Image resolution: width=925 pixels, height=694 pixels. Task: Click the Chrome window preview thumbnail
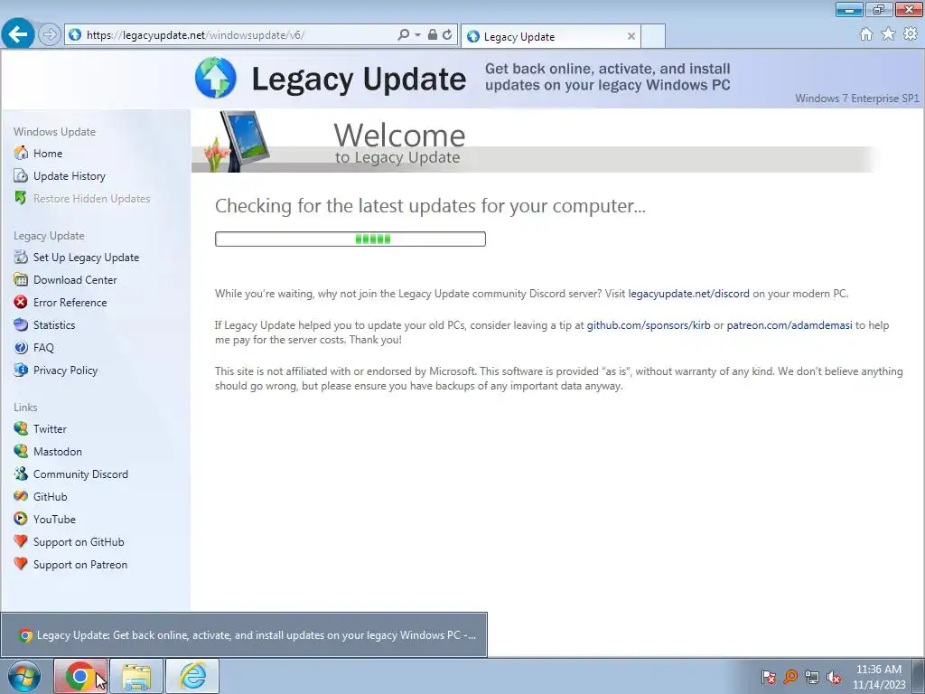click(244, 635)
